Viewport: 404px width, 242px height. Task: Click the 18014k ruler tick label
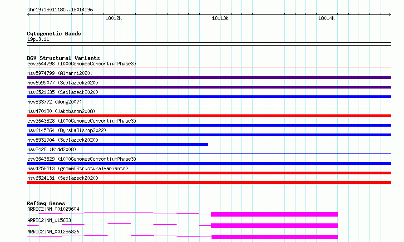pyautogui.click(x=326, y=18)
